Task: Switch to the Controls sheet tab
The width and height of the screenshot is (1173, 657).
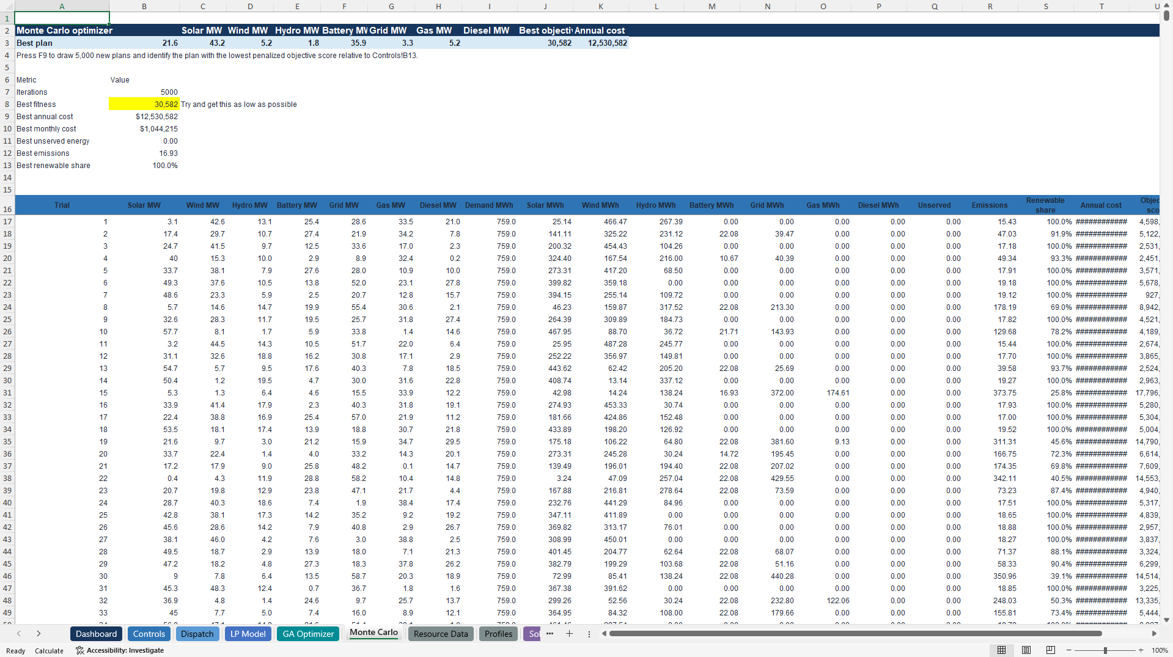Action: click(149, 634)
